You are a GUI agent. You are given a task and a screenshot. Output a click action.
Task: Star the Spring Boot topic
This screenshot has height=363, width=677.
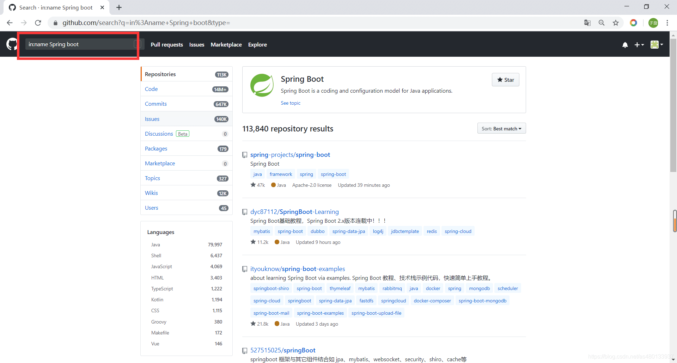pos(505,80)
